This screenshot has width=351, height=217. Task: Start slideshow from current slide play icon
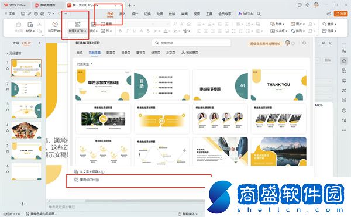pos(54,24)
